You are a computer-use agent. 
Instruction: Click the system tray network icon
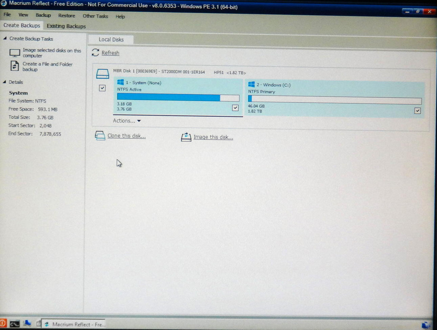[426, 325]
